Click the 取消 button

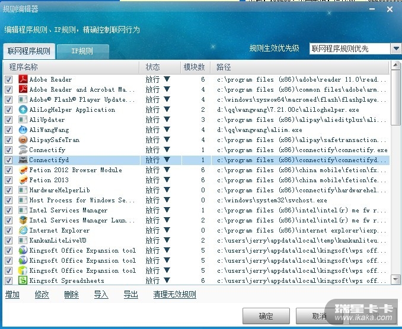point(319,316)
